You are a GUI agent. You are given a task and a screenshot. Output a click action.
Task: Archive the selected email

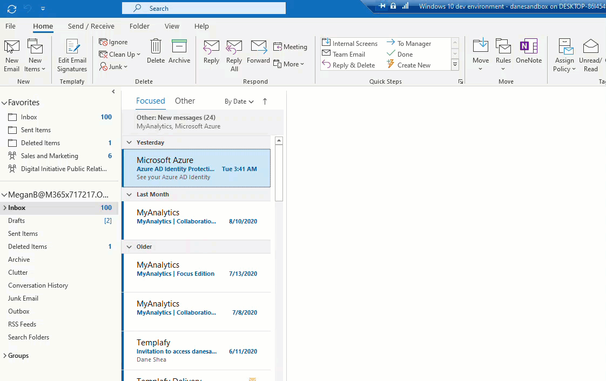click(179, 51)
